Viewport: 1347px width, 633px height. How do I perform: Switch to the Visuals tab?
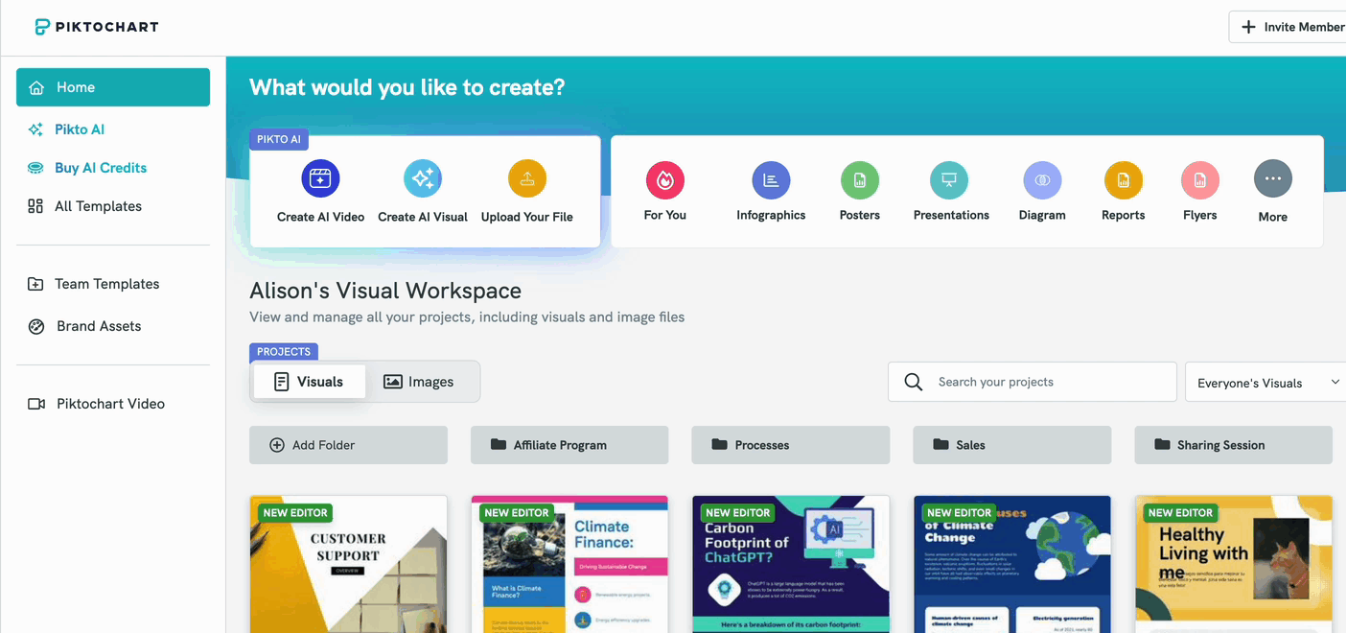[310, 382]
